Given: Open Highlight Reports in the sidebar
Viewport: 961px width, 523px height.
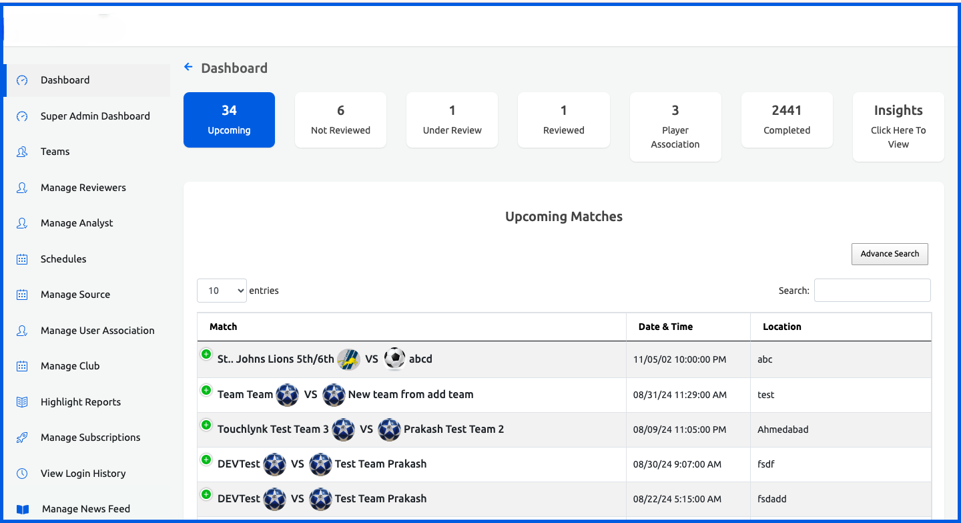Looking at the screenshot, I should pyautogui.click(x=87, y=402).
